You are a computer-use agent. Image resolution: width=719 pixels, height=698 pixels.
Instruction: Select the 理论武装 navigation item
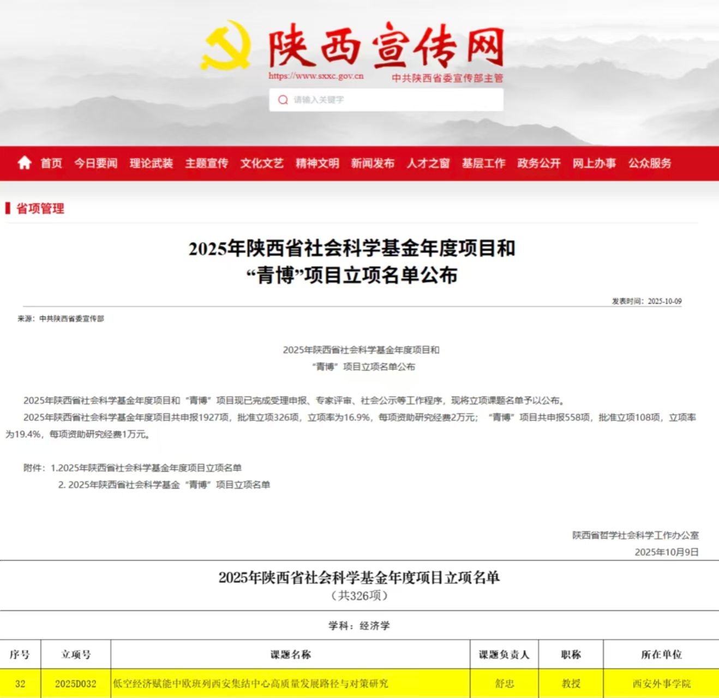point(151,163)
